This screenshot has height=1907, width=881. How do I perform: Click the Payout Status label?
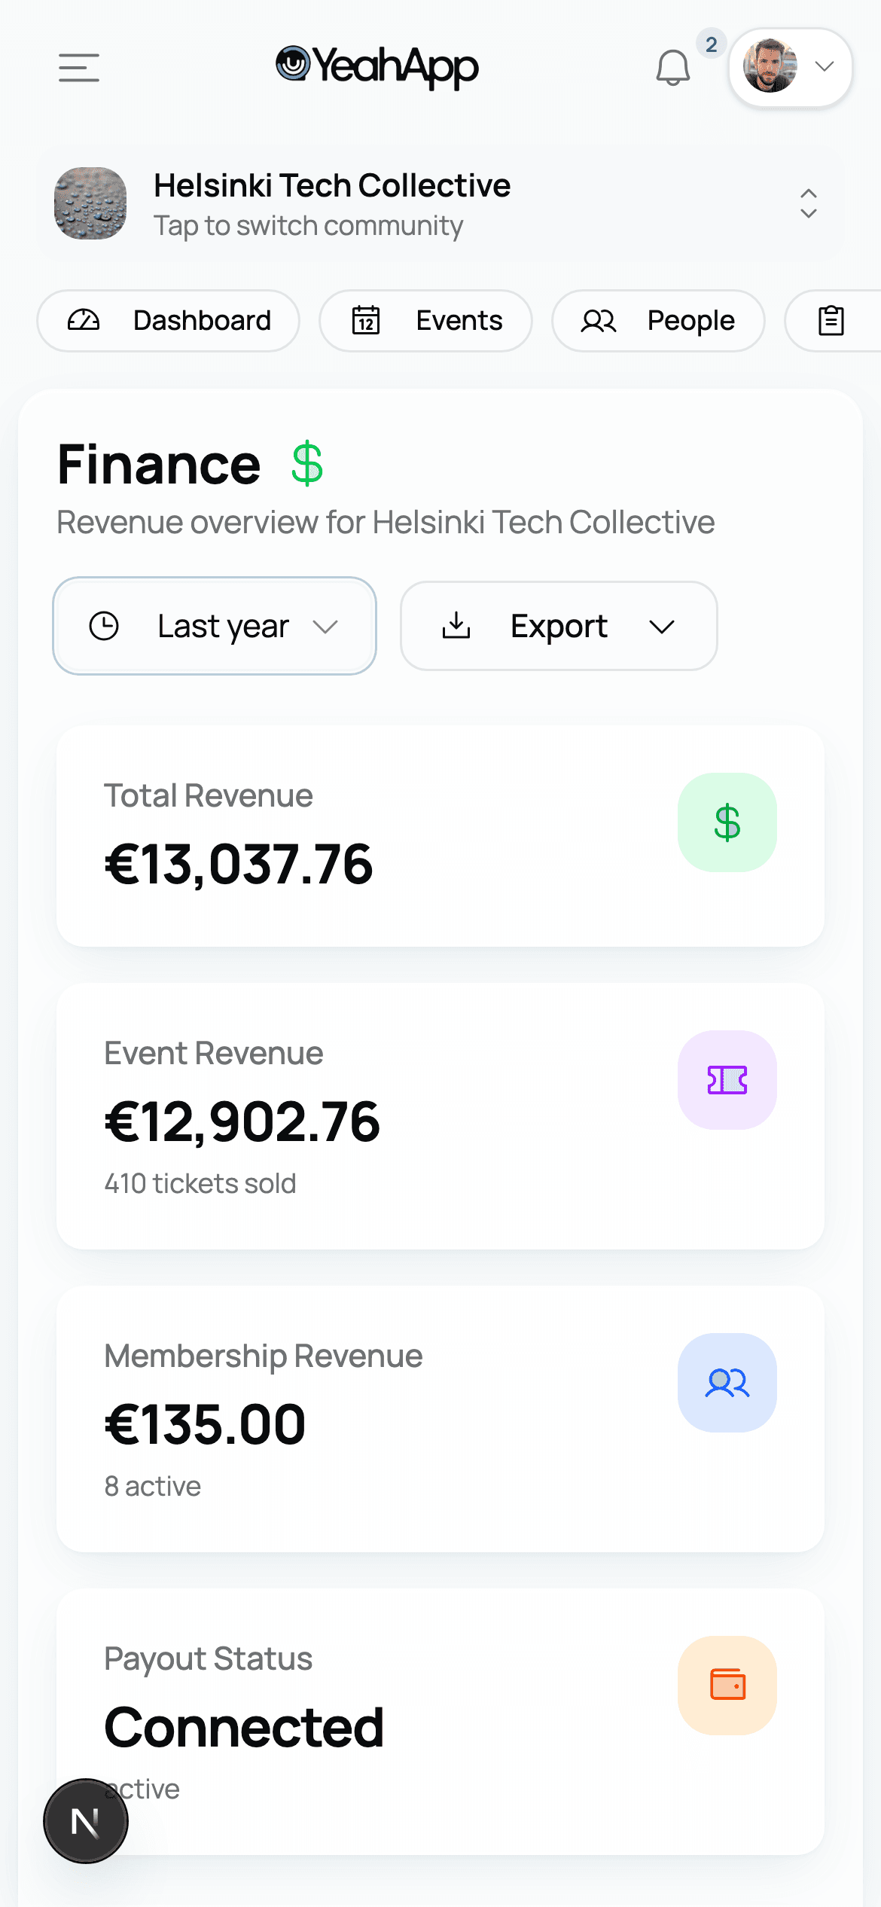pos(209,1659)
